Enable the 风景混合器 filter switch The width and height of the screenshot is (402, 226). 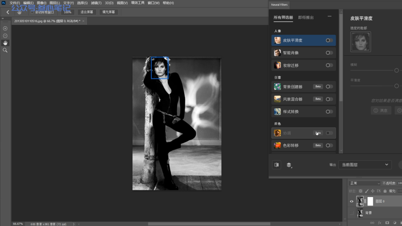(329, 99)
